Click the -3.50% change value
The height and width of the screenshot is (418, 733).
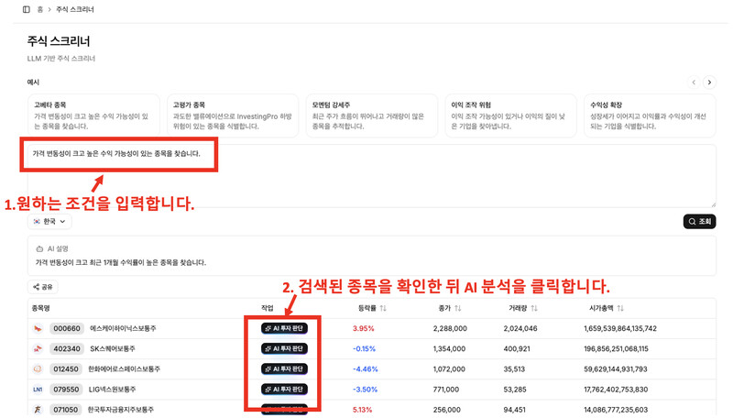[365, 389]
